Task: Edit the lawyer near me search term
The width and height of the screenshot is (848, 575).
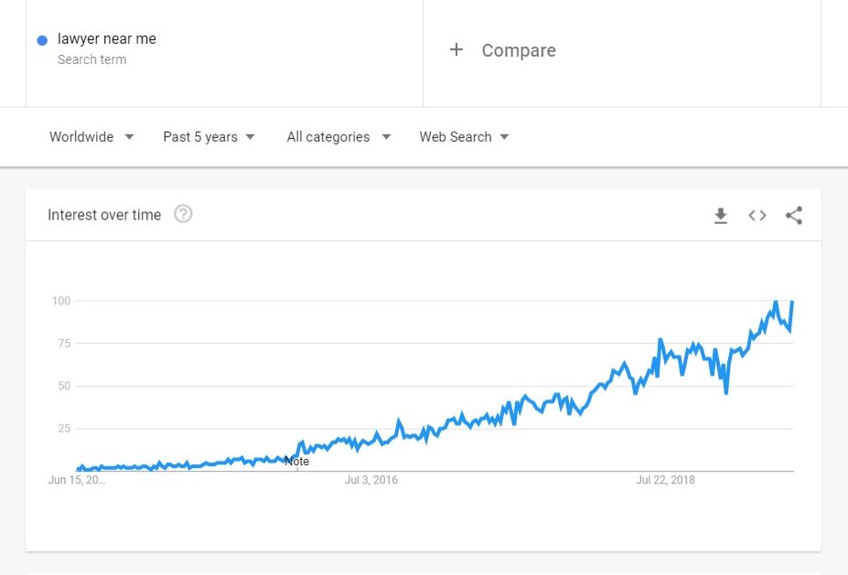Action: (106, 39)
